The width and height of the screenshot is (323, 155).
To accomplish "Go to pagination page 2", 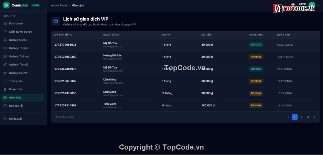I will (x=301, y=117).
